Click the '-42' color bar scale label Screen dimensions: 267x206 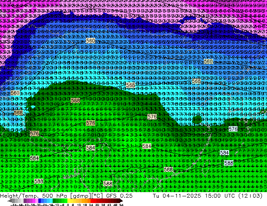[x=27, y=205]
